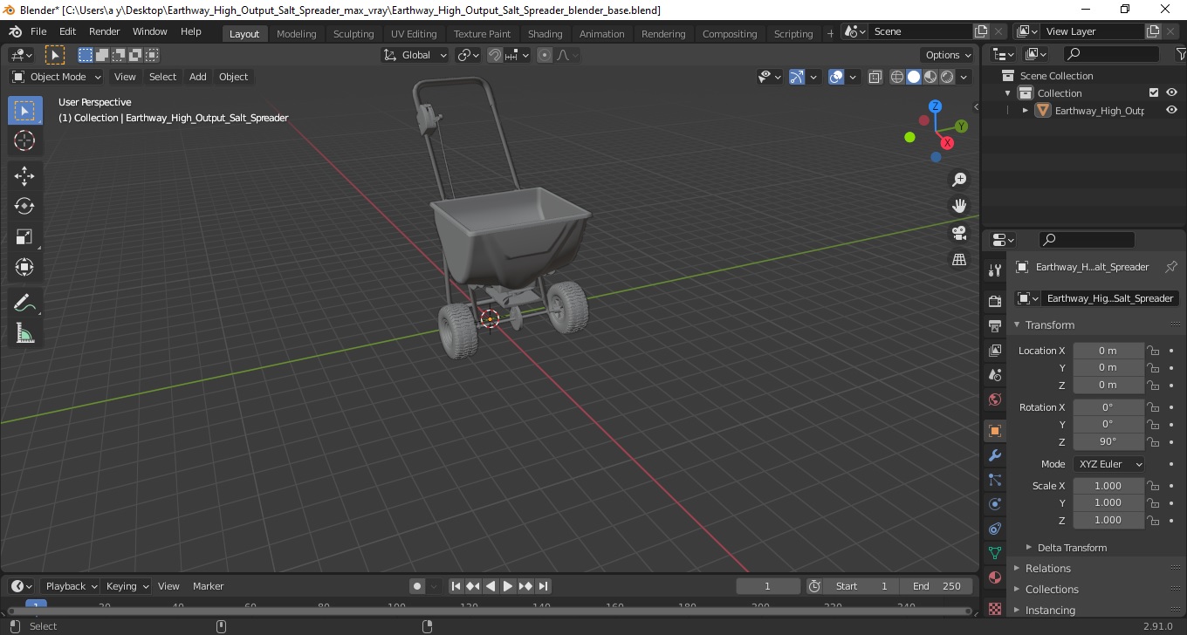Open Tool properties tab
Viewport: 1187px width, 635px height.
[994, 270]
